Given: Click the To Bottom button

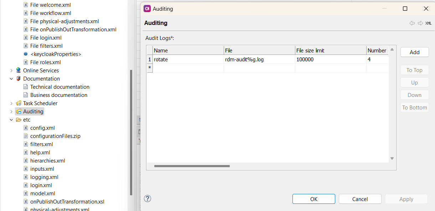Looking at the screenshot, I should pyautogui.click(x=414, y=107).
